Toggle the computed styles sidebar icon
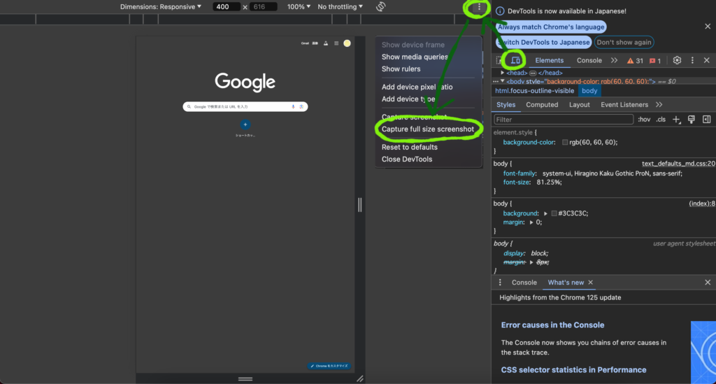 pyautogui.click(x=706, y=120)
